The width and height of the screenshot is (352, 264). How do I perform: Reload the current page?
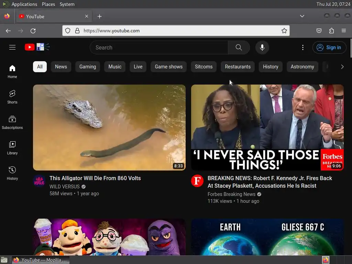pyautogui.click(x=33, y=31)
